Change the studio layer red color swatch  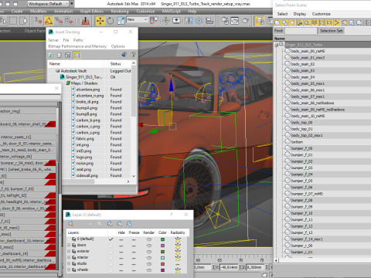click(162, 264)
